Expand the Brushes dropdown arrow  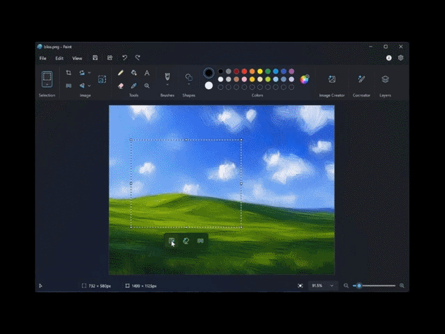(167, 85)
